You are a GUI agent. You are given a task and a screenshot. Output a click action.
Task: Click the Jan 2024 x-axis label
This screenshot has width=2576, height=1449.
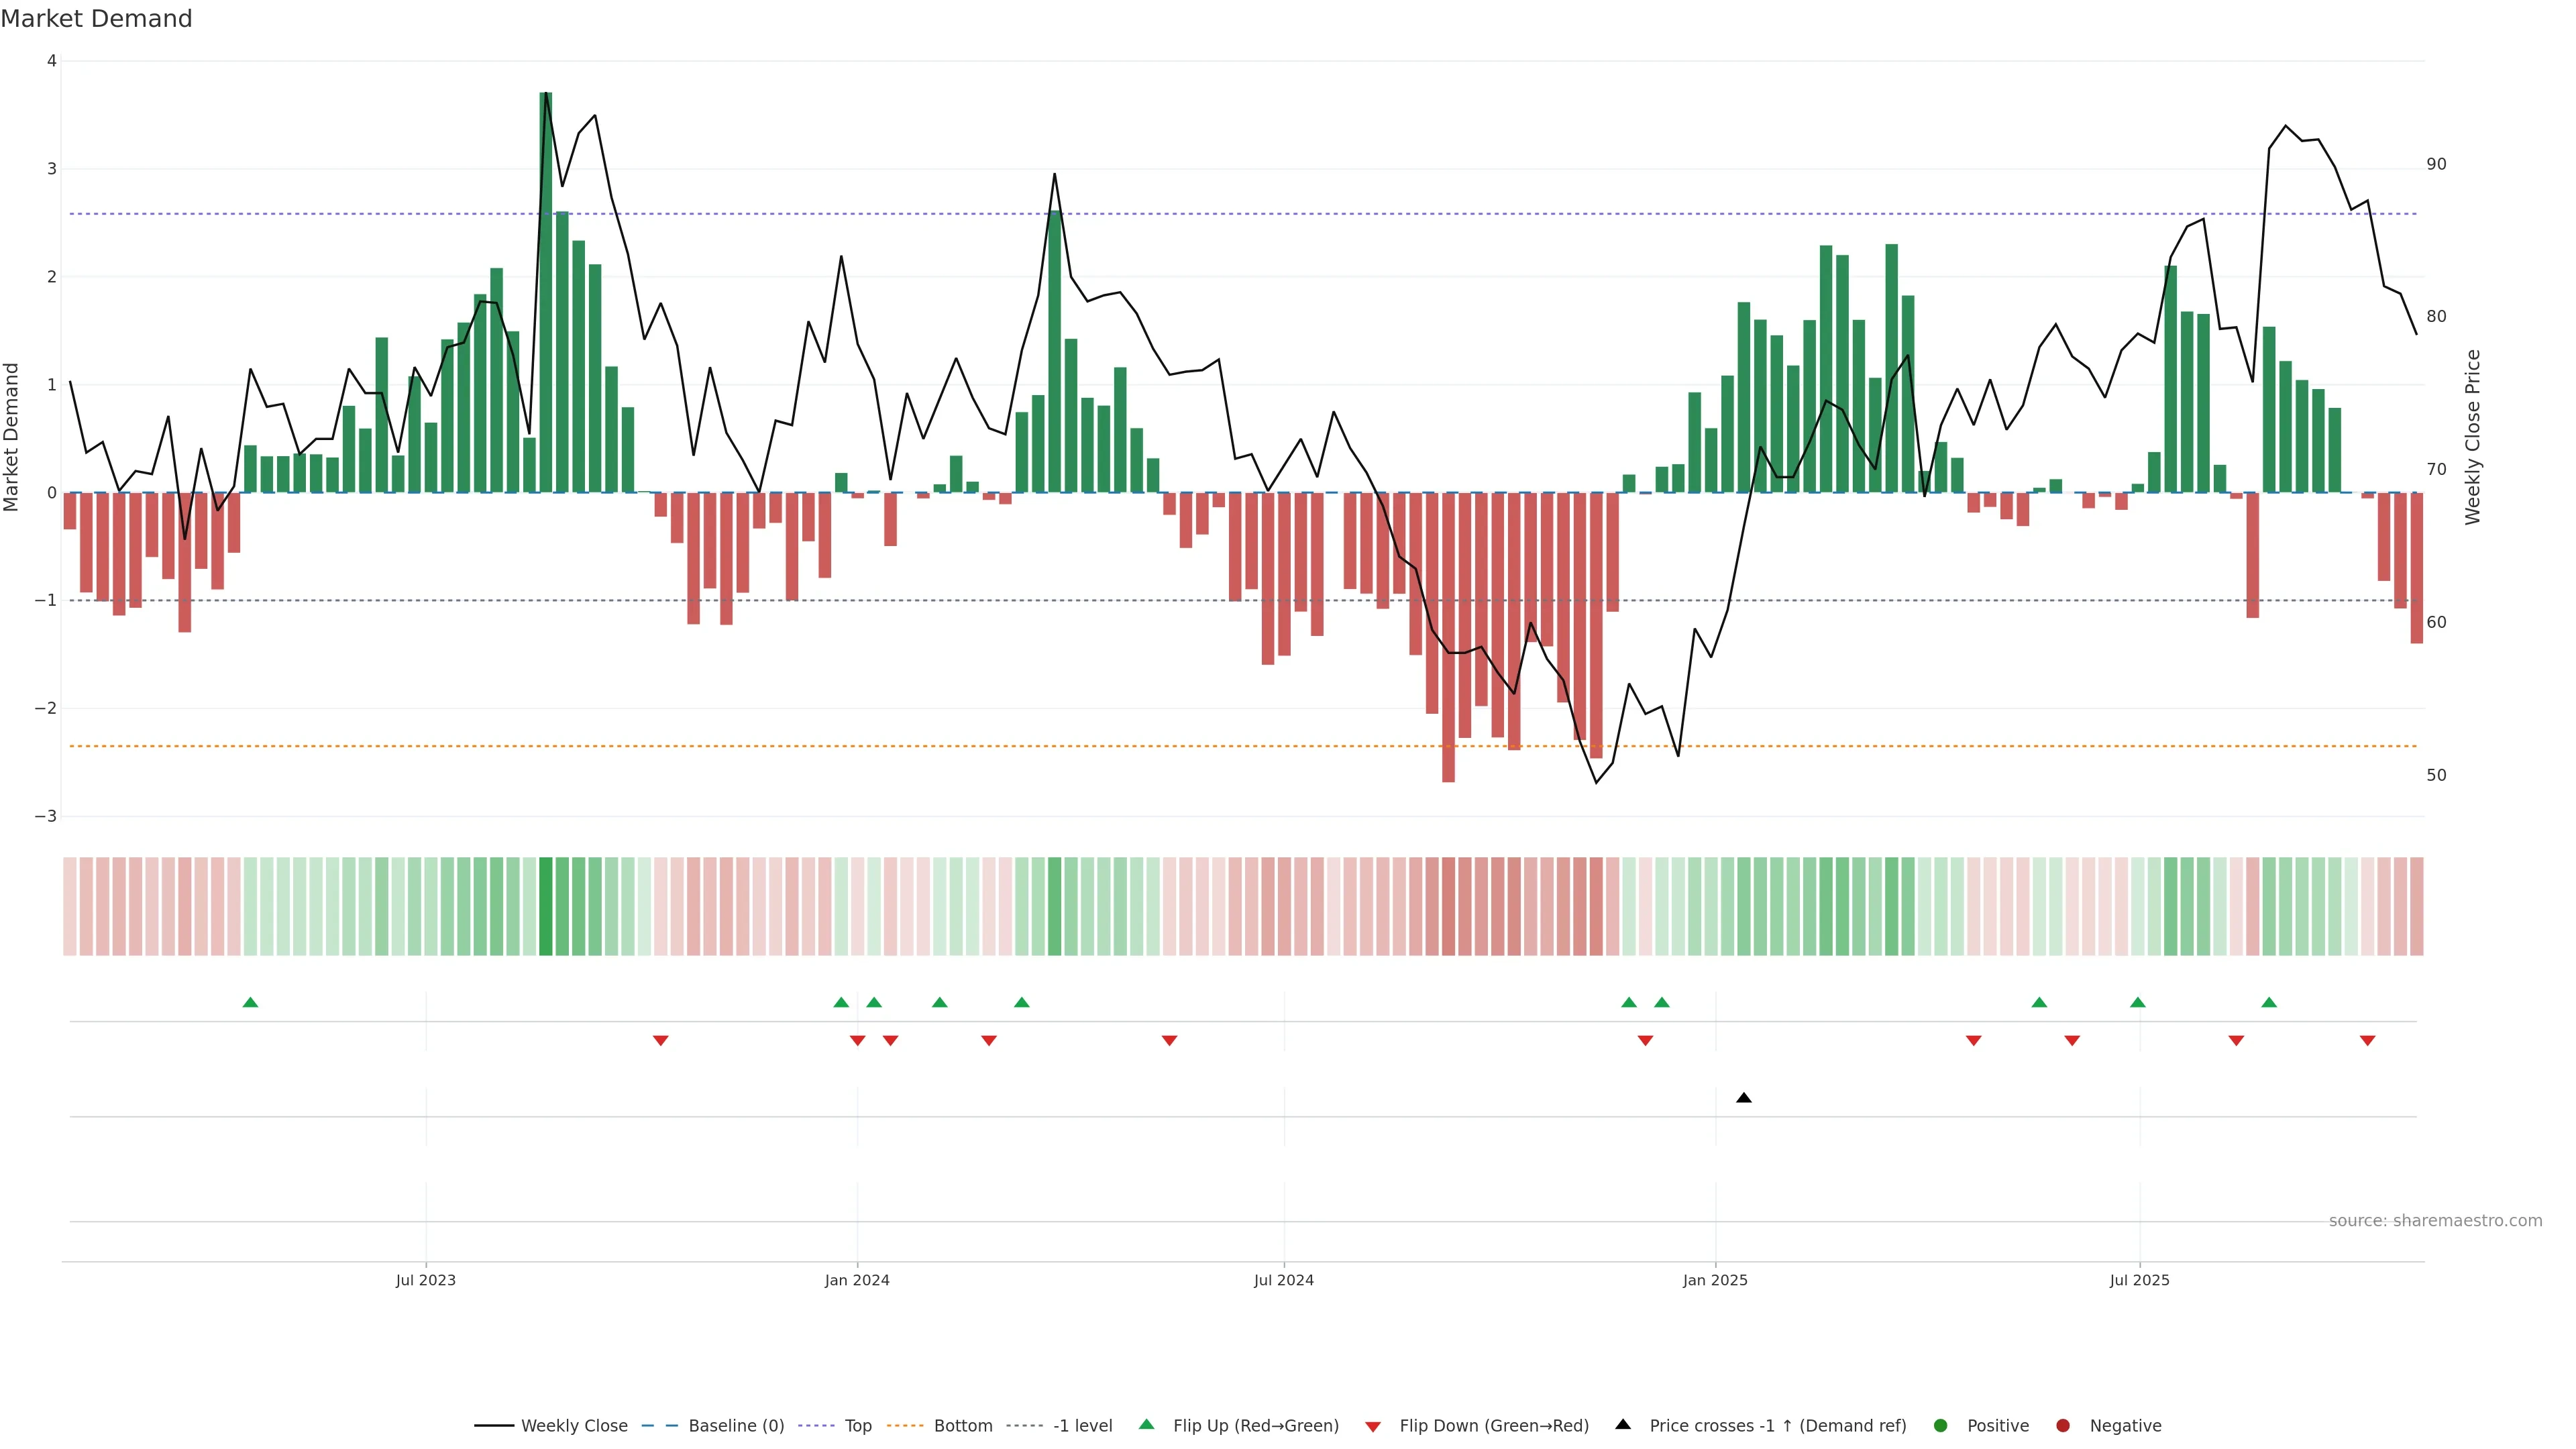(x=857, y=1280)
